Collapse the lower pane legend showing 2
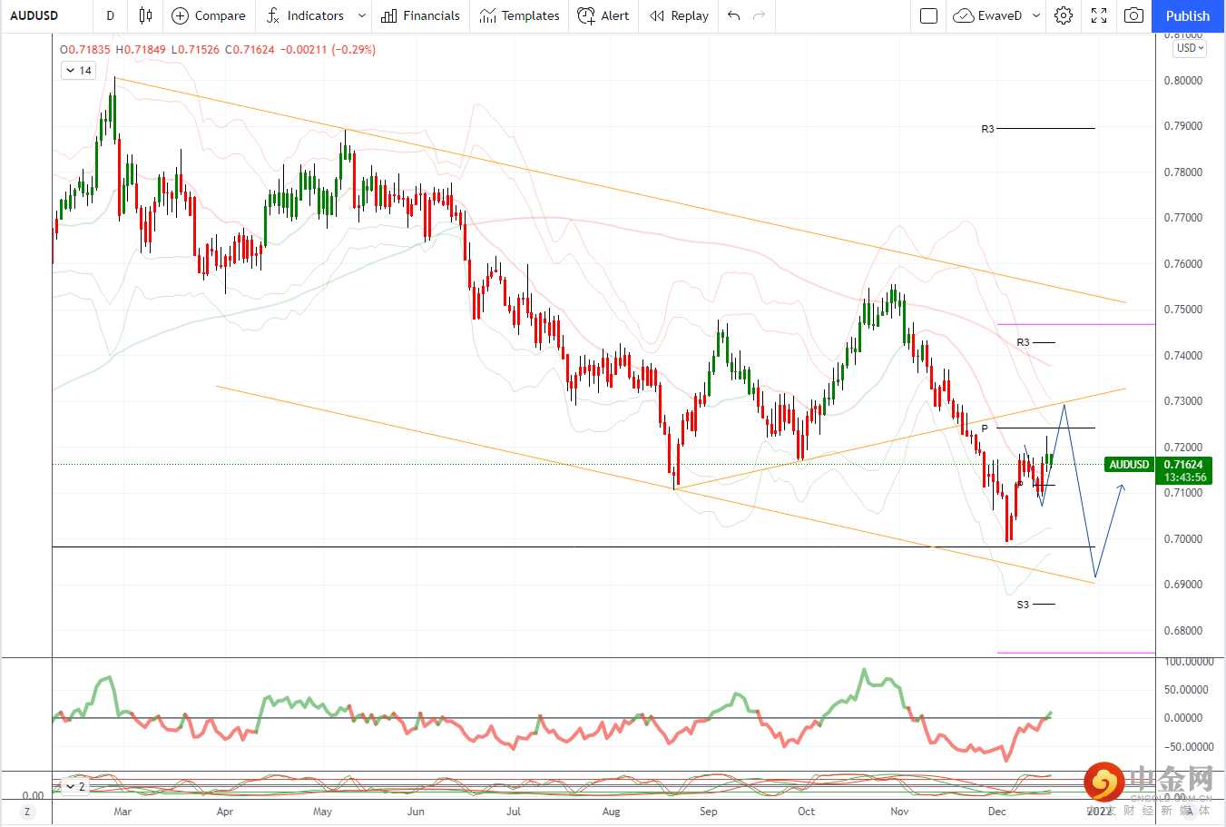This screenshot has height=827, width=1226. [x=75, y=787]
